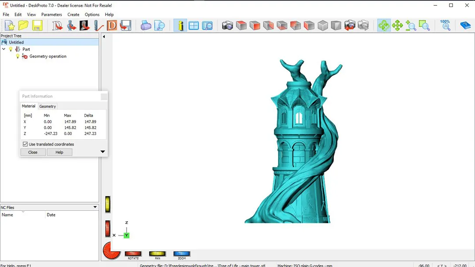The image size is (475, 267).
Task: Save the project with the yellow floppy disk
Action: pyautogui.click(x=37, y=26)
